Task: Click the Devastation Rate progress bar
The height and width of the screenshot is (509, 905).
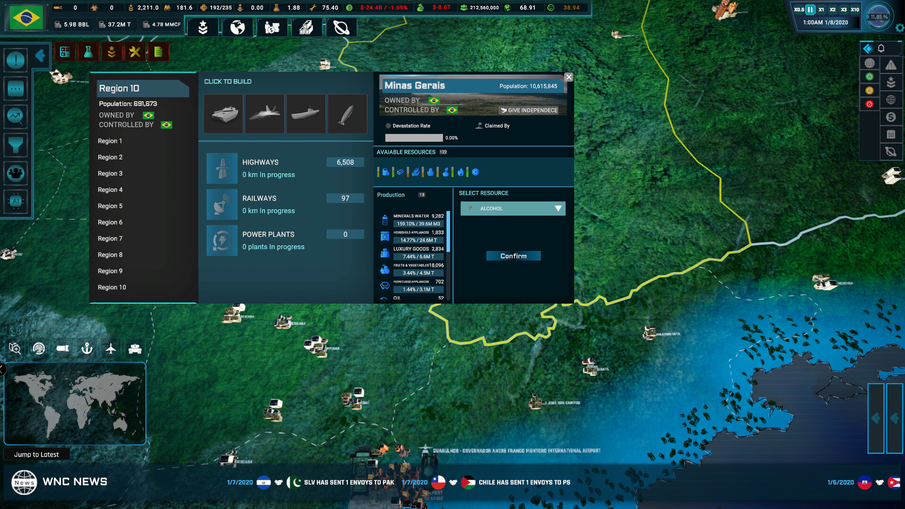Action: (414, 138)
